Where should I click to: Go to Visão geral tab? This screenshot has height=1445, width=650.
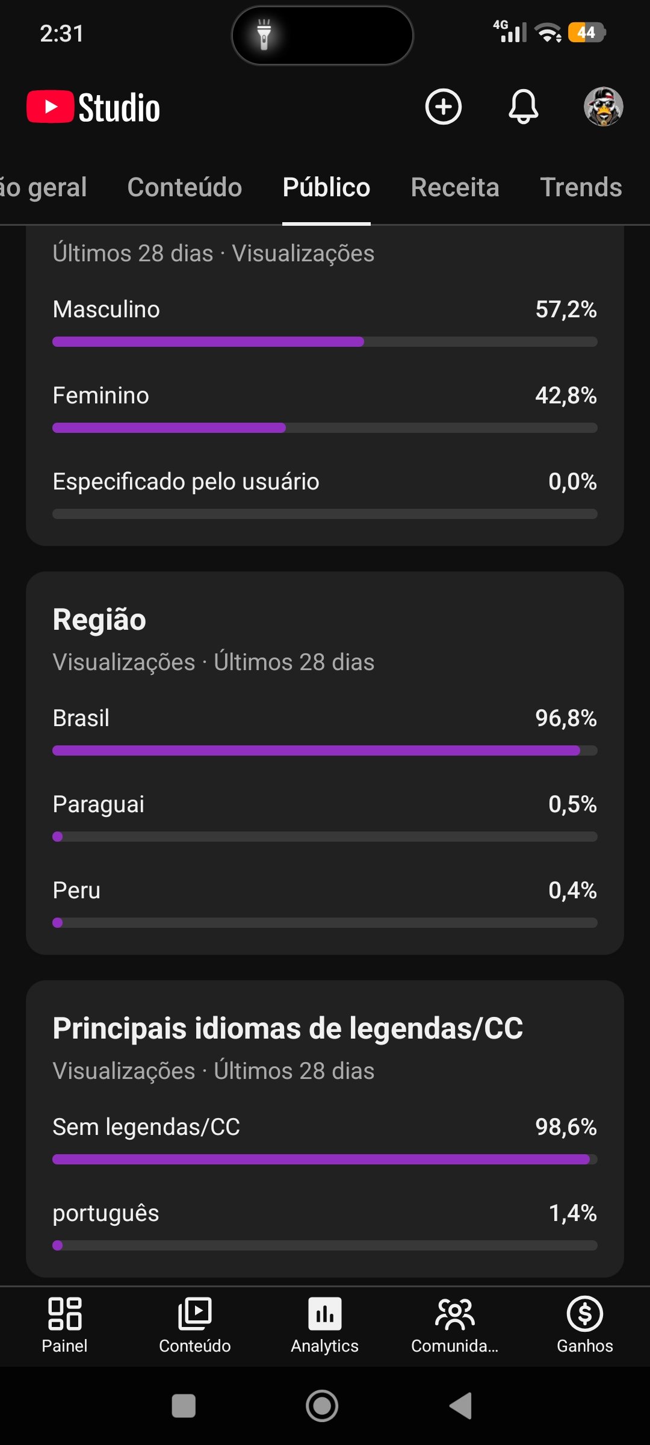[43, 187]
